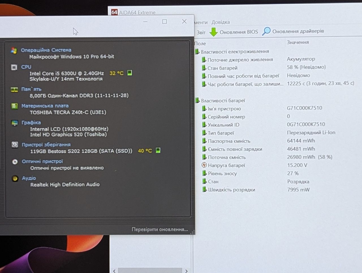
Task: Click the value '7995 mW'
Action: pos(298,189)
